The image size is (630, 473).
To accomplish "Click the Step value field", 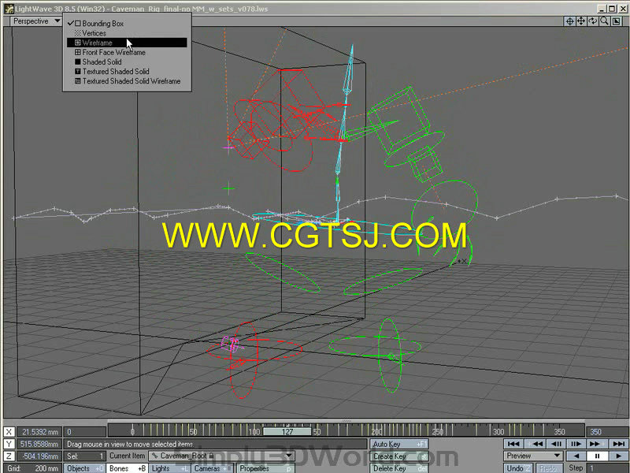I will (x=608, y=468).
